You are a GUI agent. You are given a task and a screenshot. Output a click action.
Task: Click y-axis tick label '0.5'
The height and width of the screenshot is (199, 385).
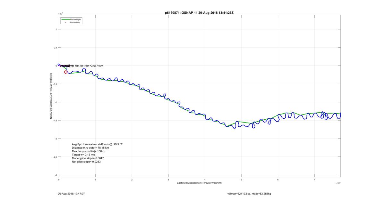(x=55, y=47)
